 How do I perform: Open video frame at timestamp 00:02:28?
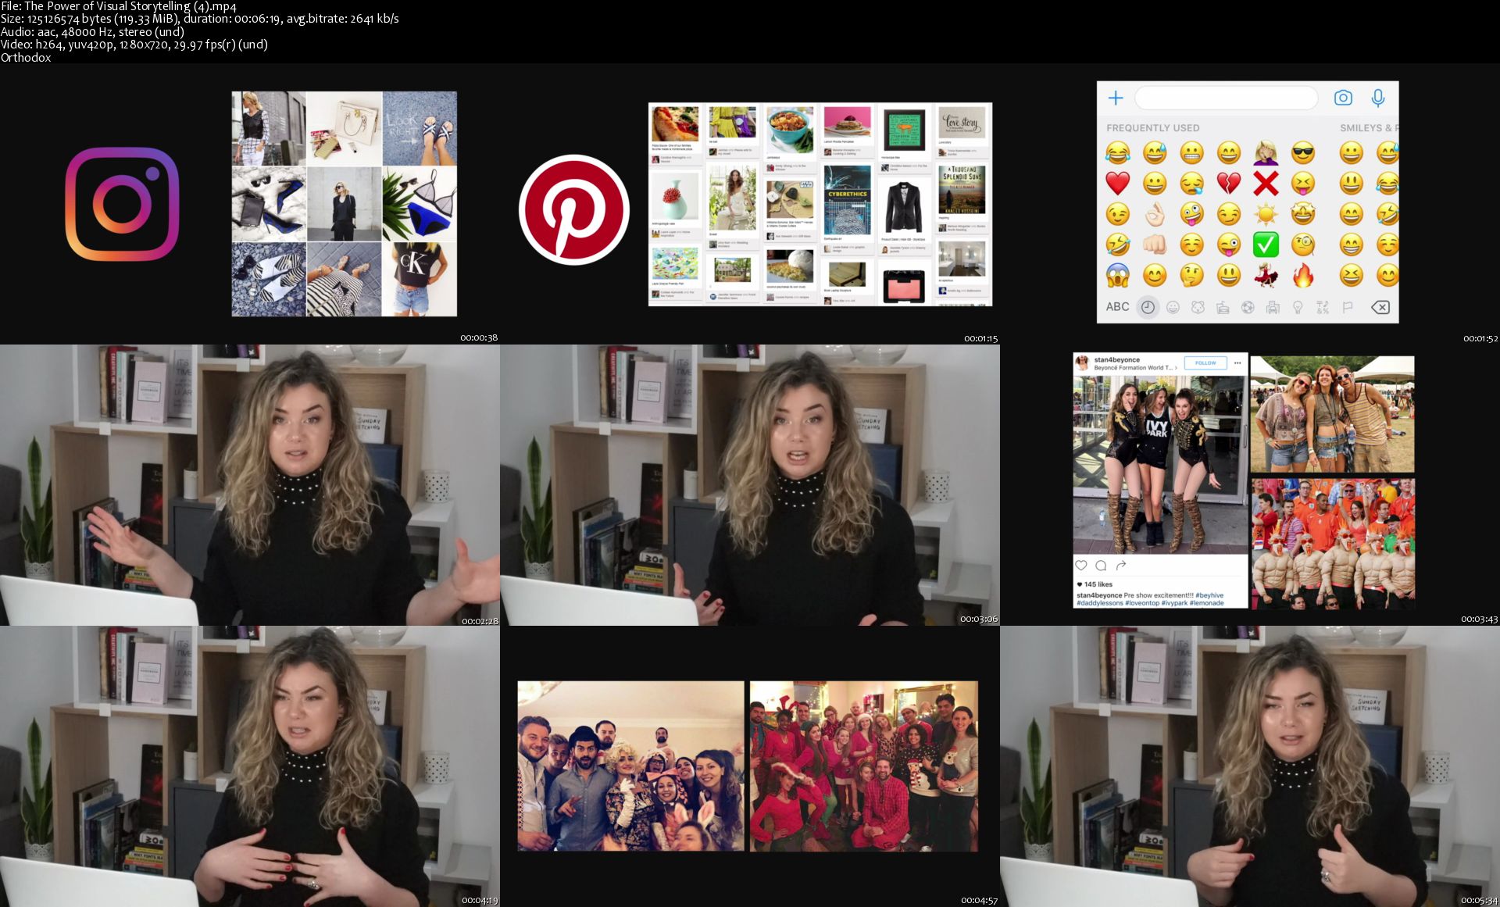click(x=250, y=485)
